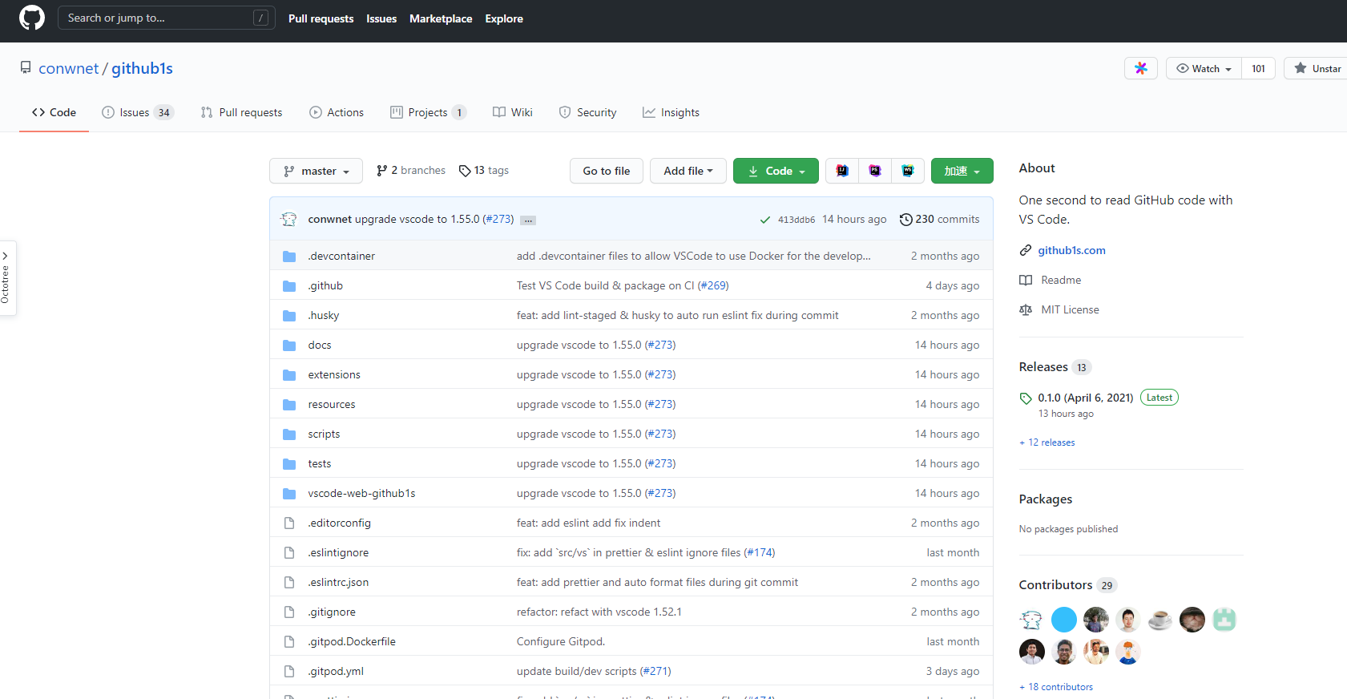Click the tag icon next to 0.1.0 release
This screenshot has height=699, width=1347.
(1026, 398)
